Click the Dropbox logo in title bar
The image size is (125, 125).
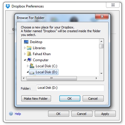click(8, 6)
